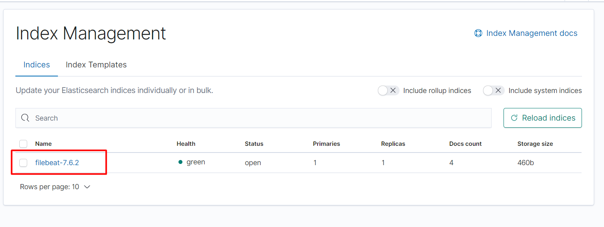
Task: Open the Index Templates tab
Action: [x=96, y=65]
